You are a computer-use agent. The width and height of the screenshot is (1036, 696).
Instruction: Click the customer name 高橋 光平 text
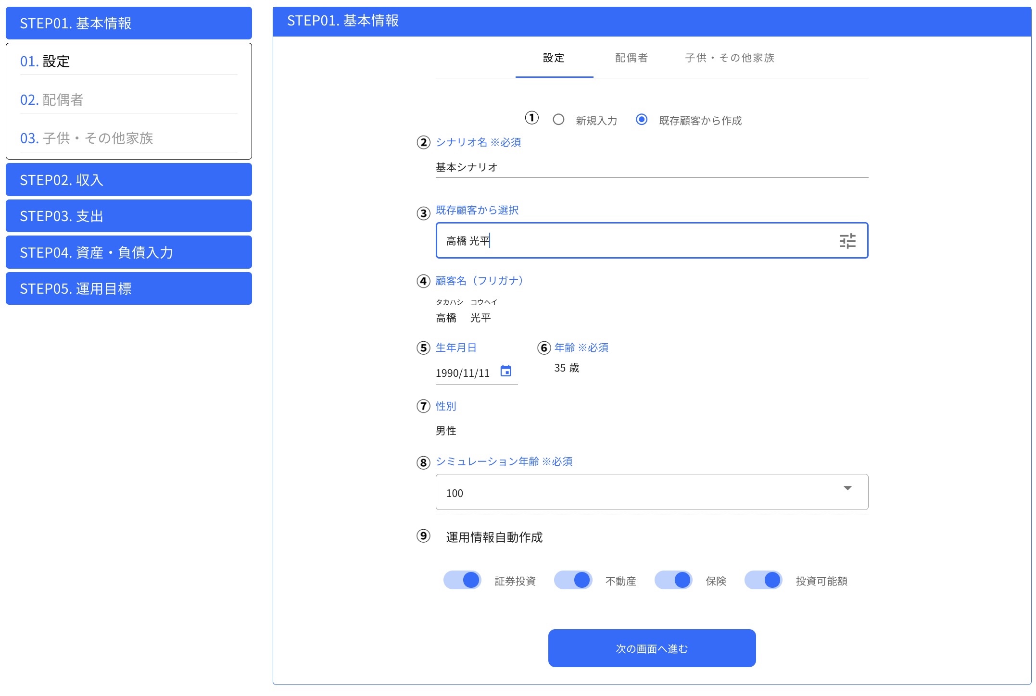click(463, 318)
